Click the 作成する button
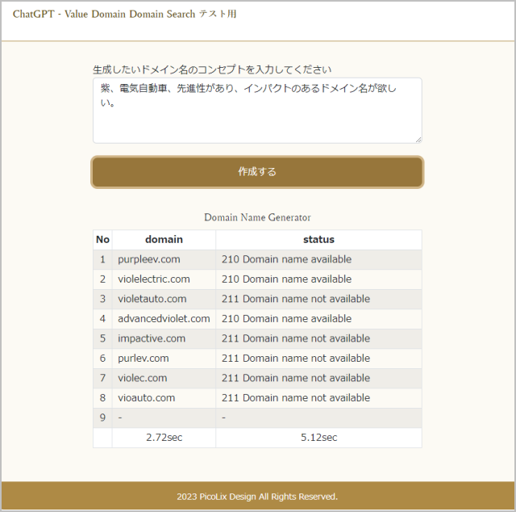Image resolution: width=516 pixels, height=512 pixels. (257, 172)
